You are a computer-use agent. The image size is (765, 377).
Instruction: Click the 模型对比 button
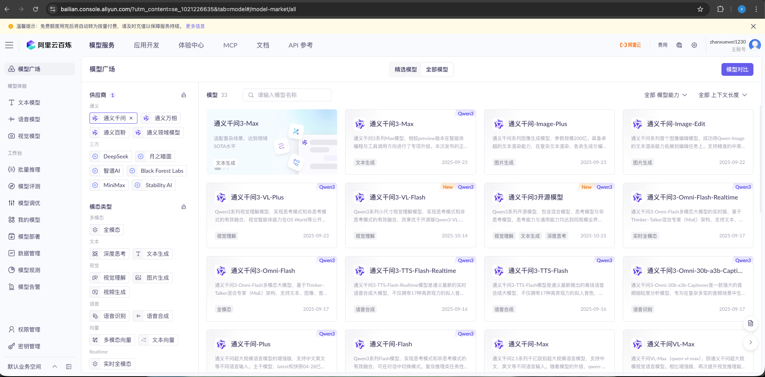pos(737,69)
